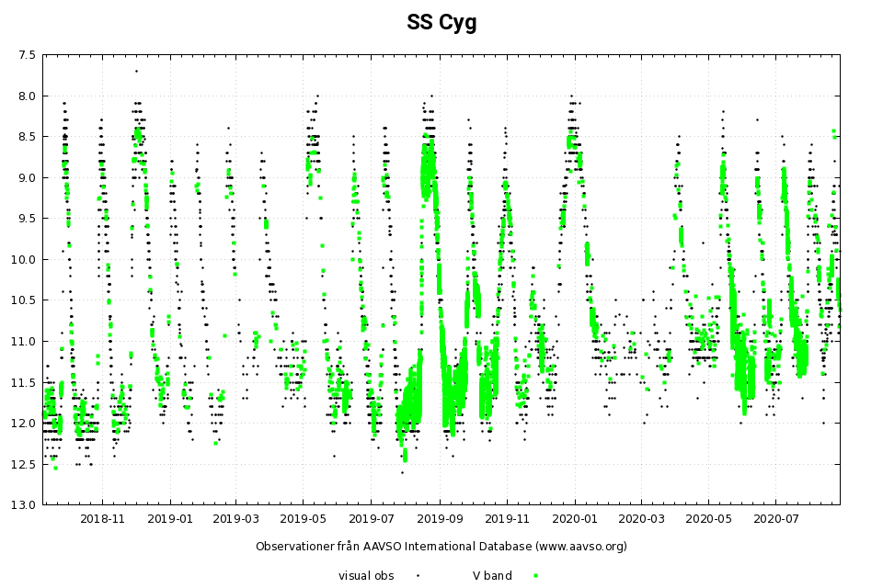Select the "V band" legend label
This screenshot has width=883, height=588.
(492, 575)
